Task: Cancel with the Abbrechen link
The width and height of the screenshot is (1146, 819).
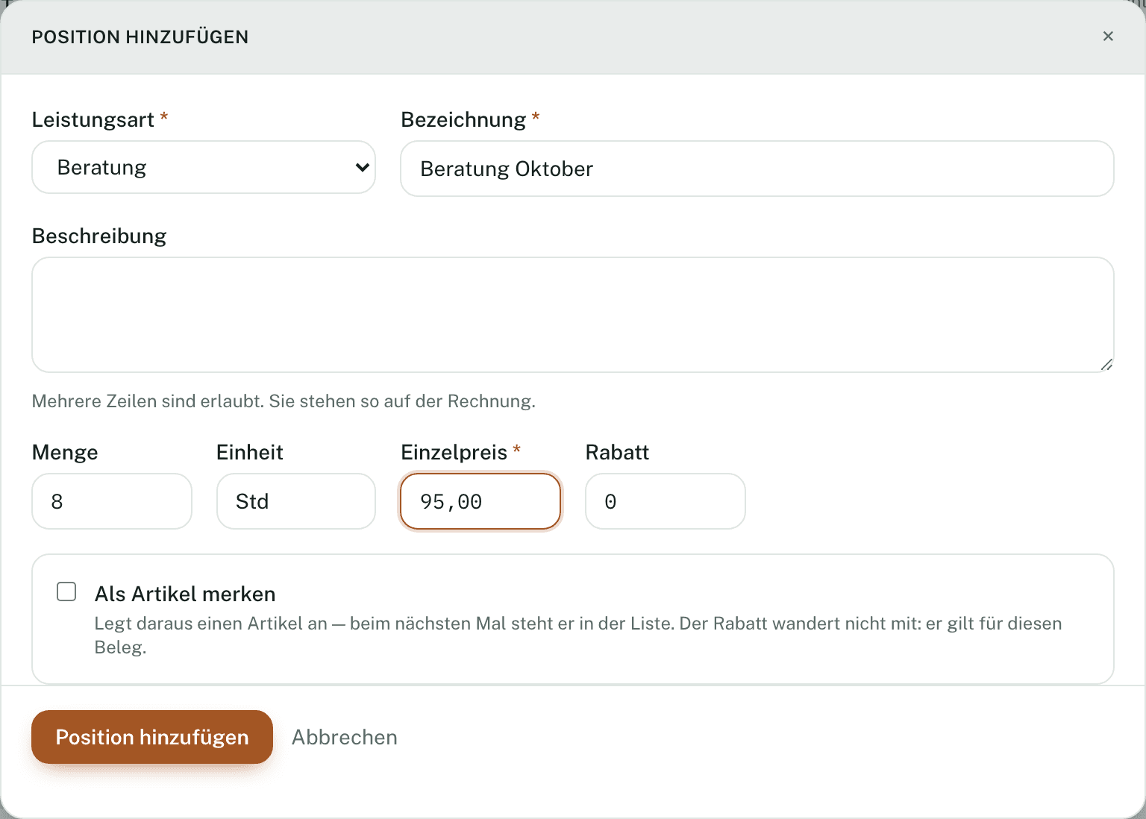Action: [x=345, y=737]
